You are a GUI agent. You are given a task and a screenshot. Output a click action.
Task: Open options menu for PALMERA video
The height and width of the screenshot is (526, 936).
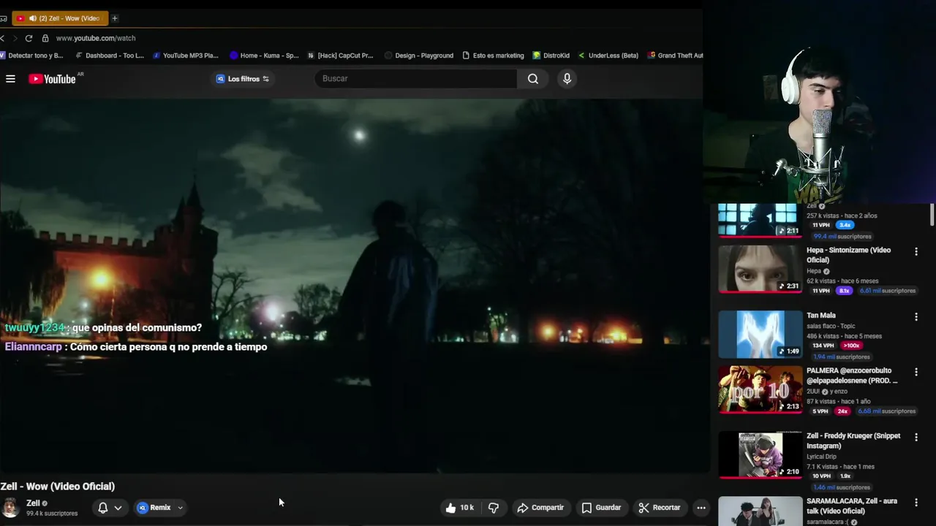916,372
